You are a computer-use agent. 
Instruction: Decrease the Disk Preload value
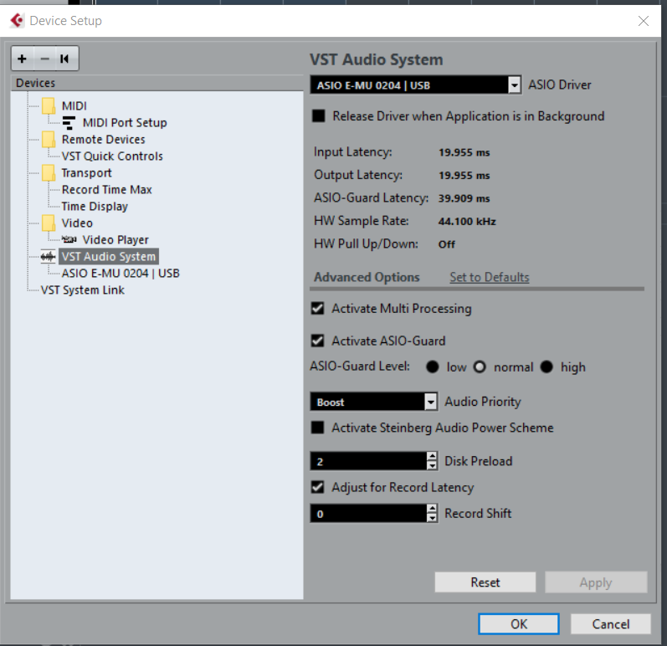pos(432,465)
